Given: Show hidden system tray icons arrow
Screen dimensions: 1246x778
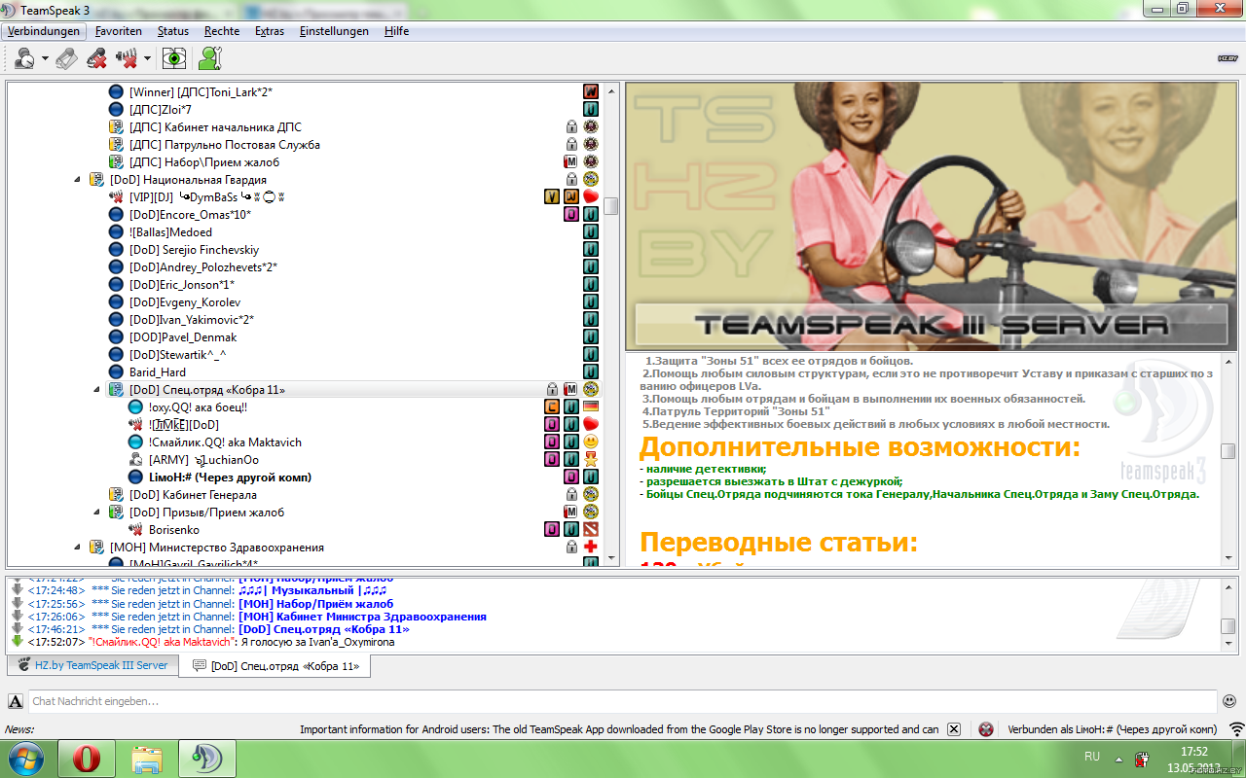Looking at the screenshot, I should coord(1117,758).
